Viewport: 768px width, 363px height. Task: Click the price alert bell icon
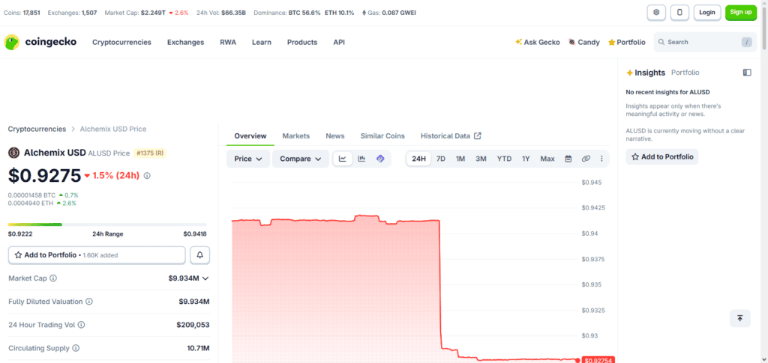click(199, 255)
